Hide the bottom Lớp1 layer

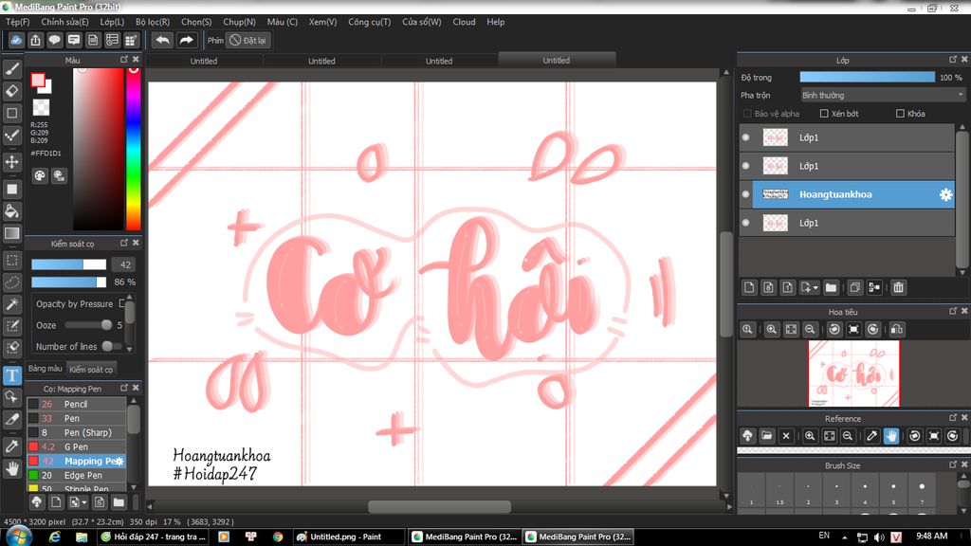pyautogui.click(x=745, y=223)
